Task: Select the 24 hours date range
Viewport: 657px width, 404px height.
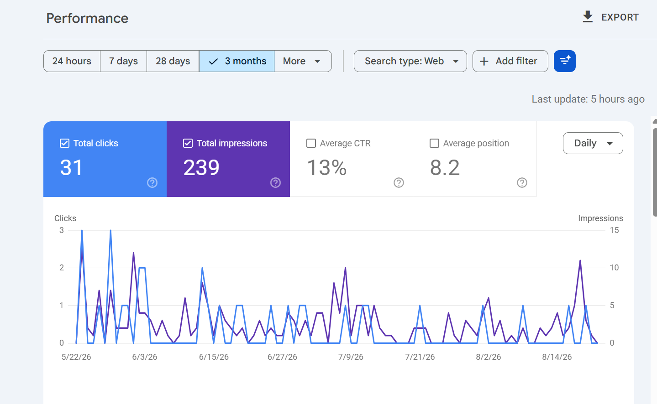Action: click(x=72, y=61)
